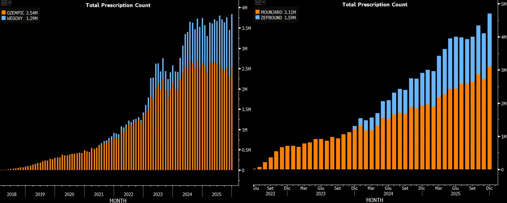Click the right chart's Total Prescription Count title

[375, 4]
